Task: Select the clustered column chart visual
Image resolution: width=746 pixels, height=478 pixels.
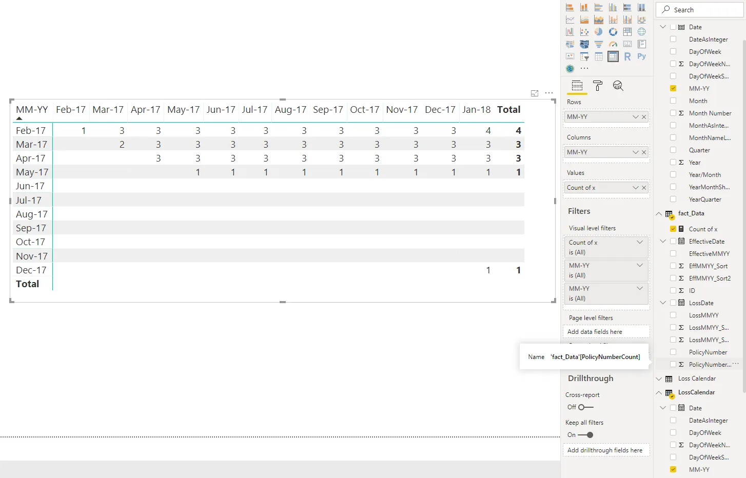Action: click(613, 7)
